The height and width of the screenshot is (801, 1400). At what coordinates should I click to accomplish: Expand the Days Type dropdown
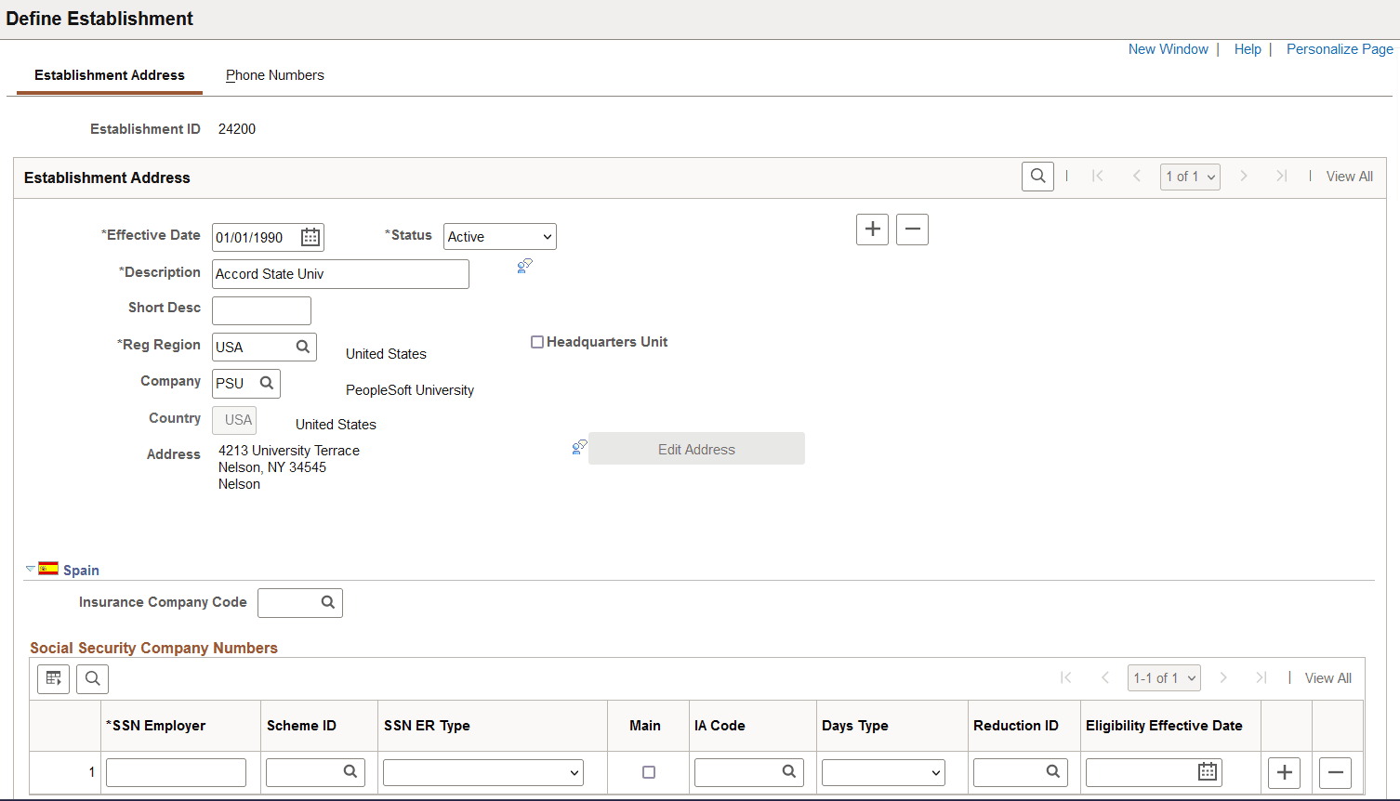tap(883, 772)
